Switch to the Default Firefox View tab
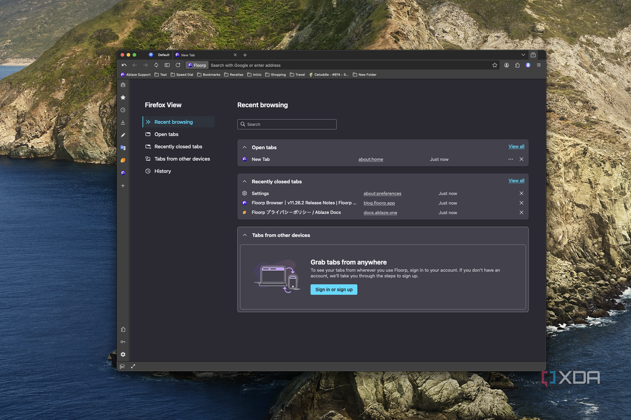The image size is (631, 420). [159, 55]
